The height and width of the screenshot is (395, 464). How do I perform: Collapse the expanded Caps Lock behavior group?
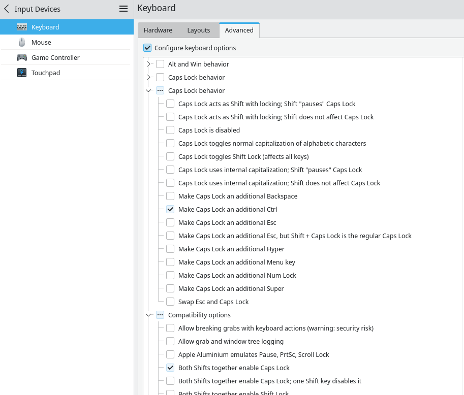pyautogui.click(x=148, y=90)
